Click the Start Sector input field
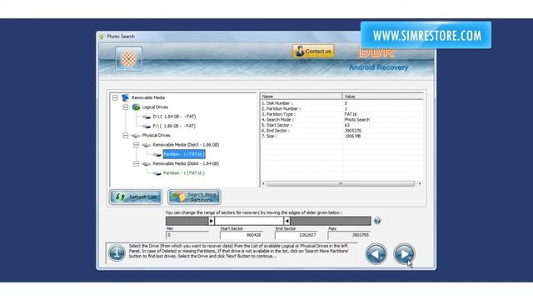Viewport: 533px width, 300px height. point(242,235)
